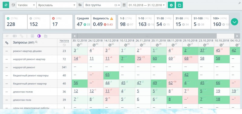The image size is (242, 114).
Task: Select the 1-10 positions stat tab
Action: [145, 22]
